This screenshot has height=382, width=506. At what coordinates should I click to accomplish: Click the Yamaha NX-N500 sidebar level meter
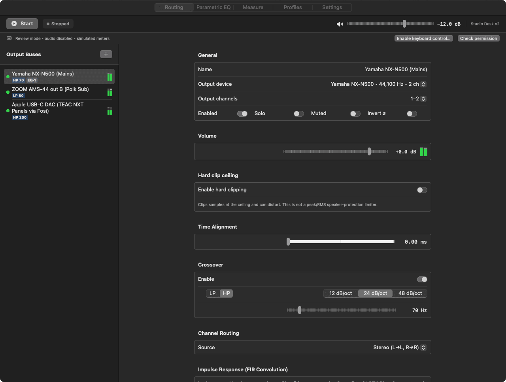tap(110, 77)
